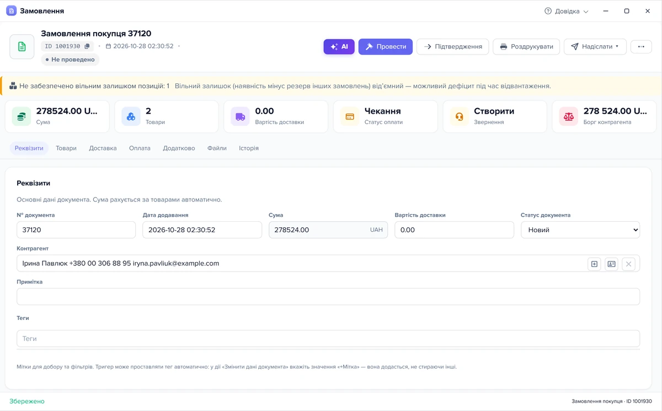Viewport: 662px width, 411px height.
Task: Click the warning boxes icon in the yellow banner
Action: [x=13, y=86]
